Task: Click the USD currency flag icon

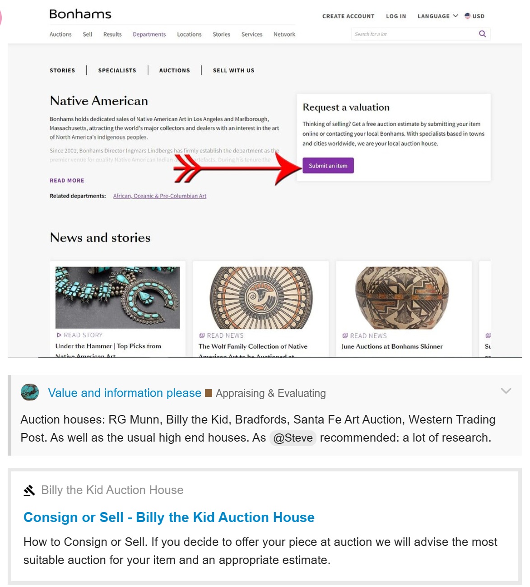Action: [x=468, y=16]
